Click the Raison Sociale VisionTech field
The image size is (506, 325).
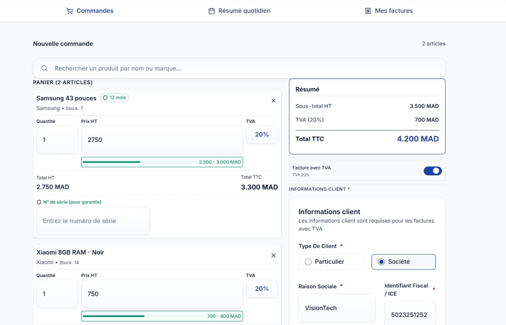(336, 308)
